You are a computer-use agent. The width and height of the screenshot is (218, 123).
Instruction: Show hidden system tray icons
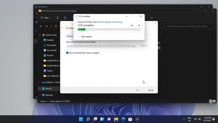click(x=184, y=119)
